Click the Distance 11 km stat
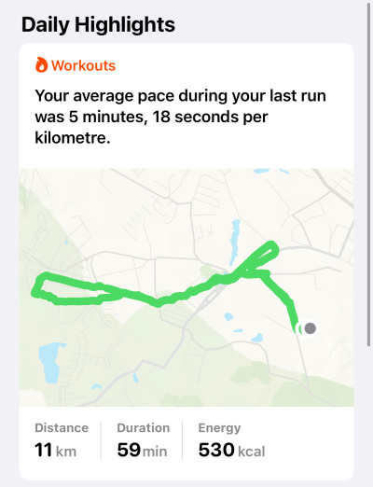 tap(62, 440)
